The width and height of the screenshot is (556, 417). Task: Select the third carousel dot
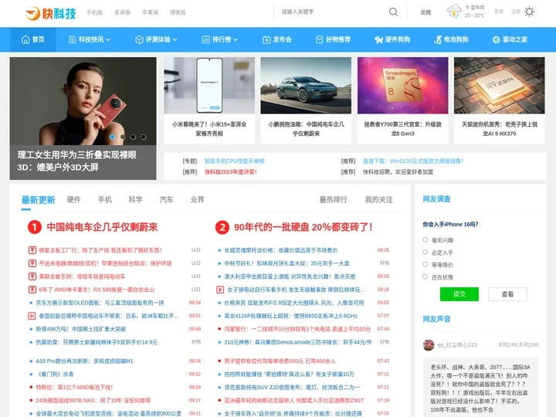[x=133, y=137]
